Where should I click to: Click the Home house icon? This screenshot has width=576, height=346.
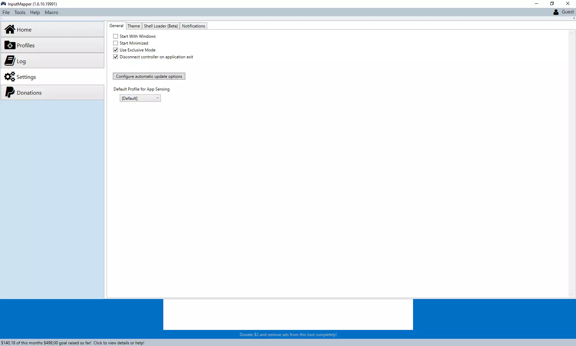(10, 29)
